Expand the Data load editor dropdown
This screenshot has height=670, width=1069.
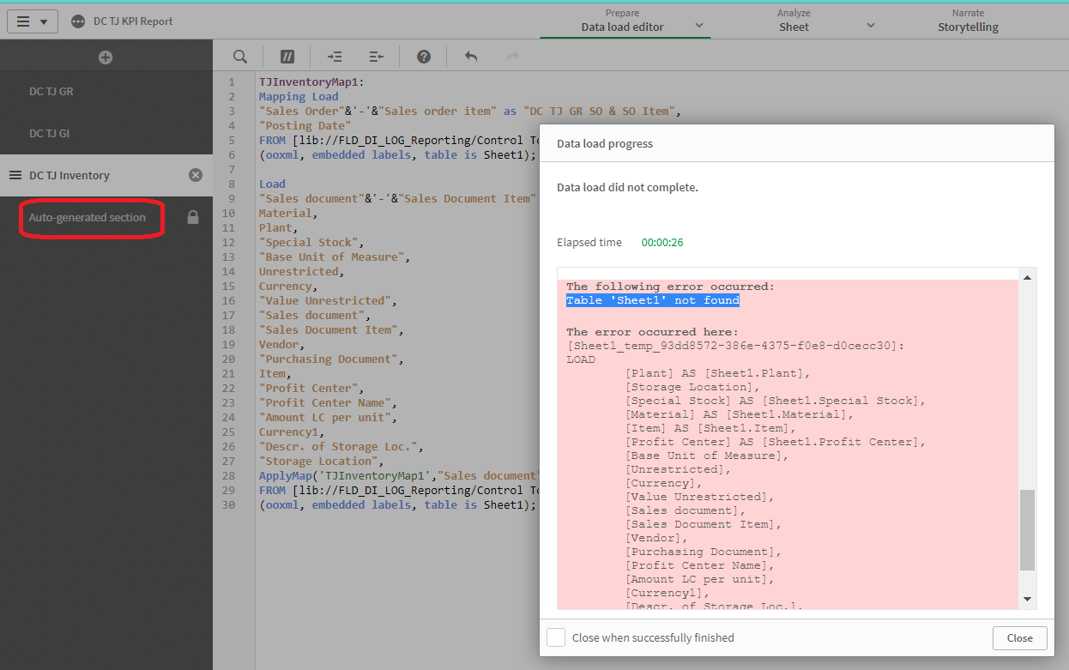click(699, 26)
